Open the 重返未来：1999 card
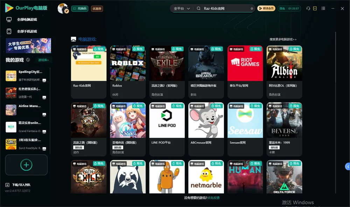350x207 pixels. (284, 129)
